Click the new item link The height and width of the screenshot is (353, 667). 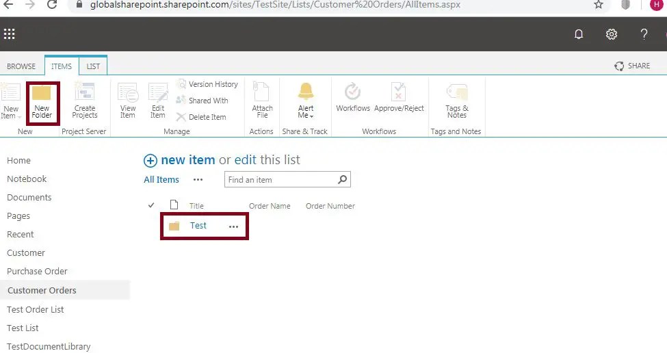[187, 160]
